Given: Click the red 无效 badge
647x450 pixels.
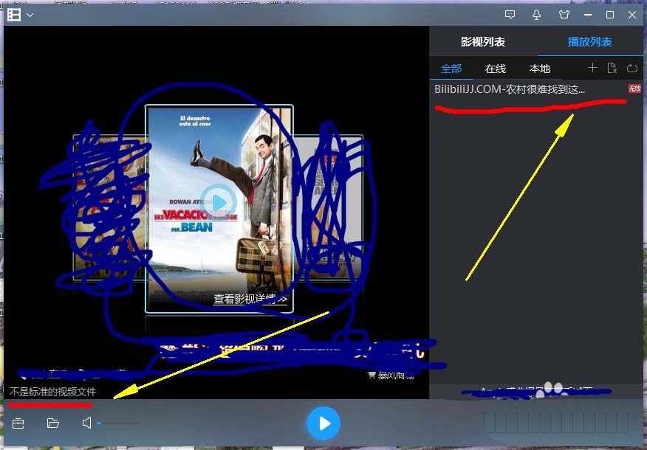Looking at the screenshot, I should (x=634, y=89).
